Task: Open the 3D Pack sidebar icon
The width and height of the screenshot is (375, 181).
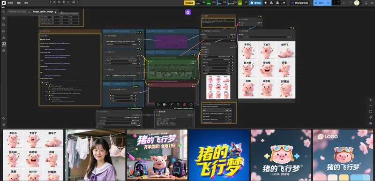Action: [x=4, y=44]
